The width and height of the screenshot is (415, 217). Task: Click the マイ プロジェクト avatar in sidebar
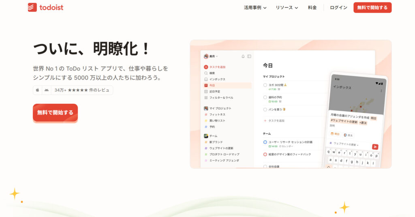(x=206, y=108)
